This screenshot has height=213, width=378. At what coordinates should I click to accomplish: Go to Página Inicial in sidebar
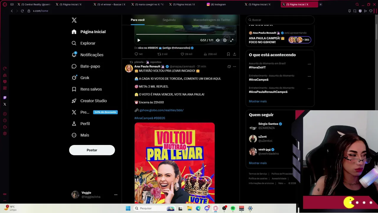(89, 32)
